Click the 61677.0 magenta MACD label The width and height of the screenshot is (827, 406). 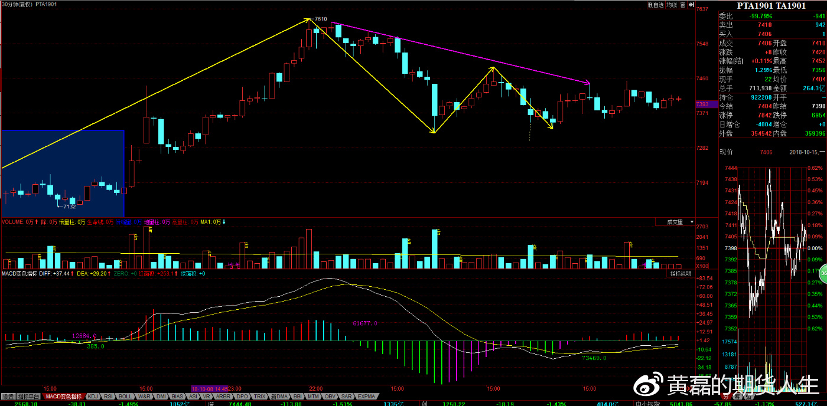point(364,323)
